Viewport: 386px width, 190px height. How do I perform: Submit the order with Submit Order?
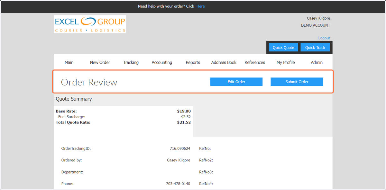click(x=297, y=82)
